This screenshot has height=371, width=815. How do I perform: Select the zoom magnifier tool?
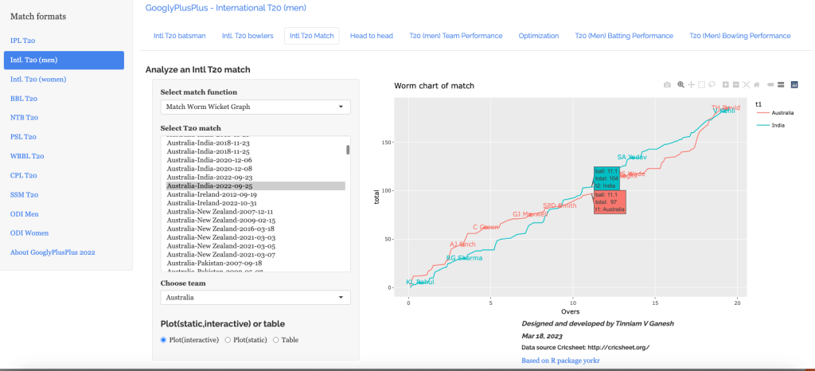pos(680,84)
